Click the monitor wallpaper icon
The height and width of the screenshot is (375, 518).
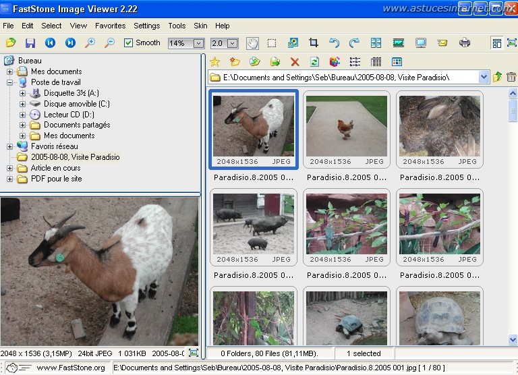pyautogui.click(x=421, y=42)
